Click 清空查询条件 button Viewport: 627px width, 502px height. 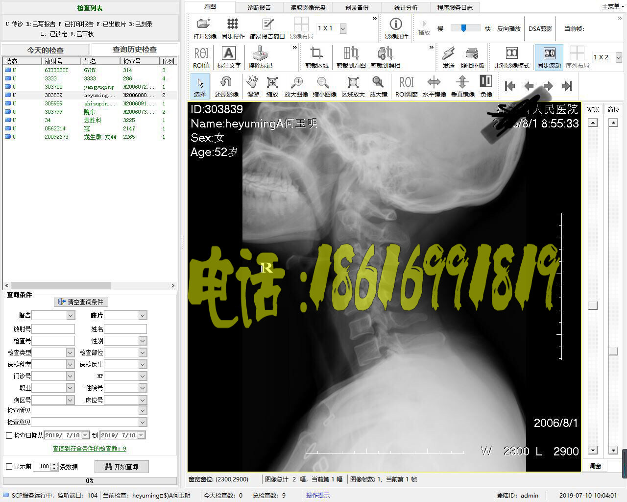click(81, 302)
